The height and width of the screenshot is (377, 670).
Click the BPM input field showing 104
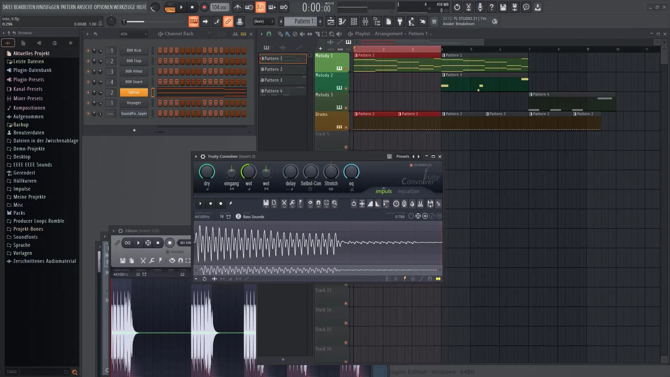click(219, 7)
